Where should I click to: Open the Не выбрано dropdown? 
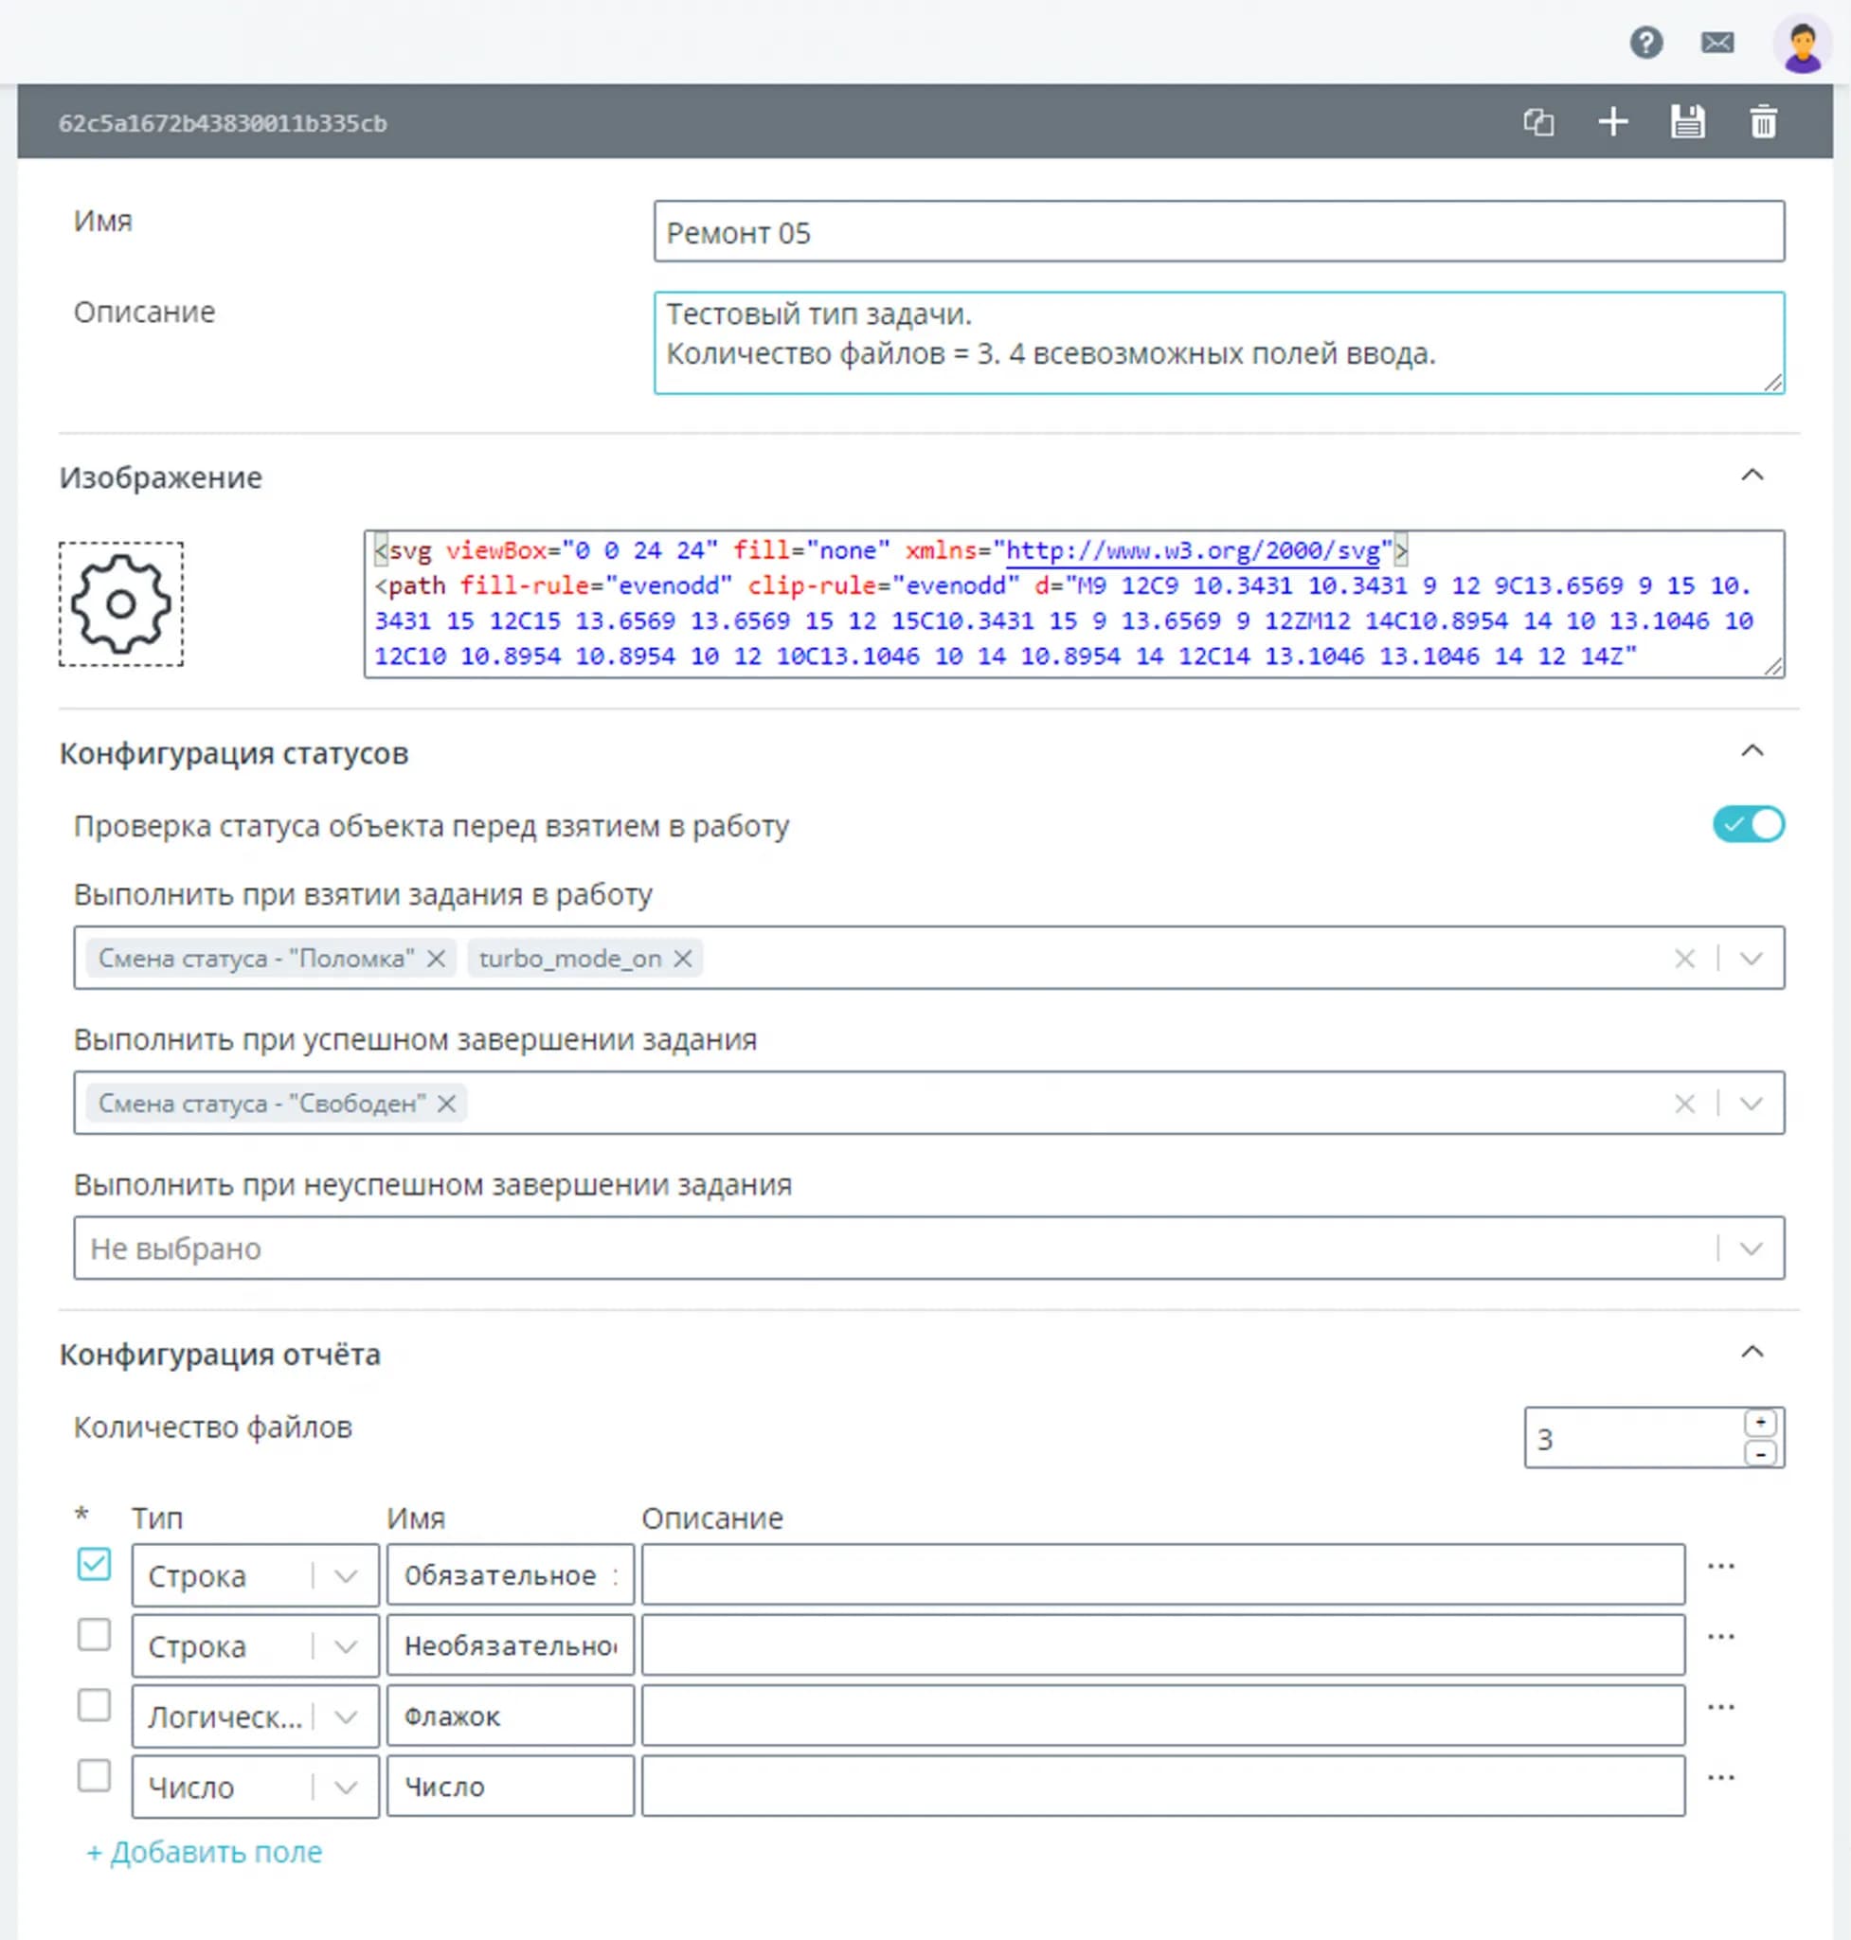(x=927, y=1248)
